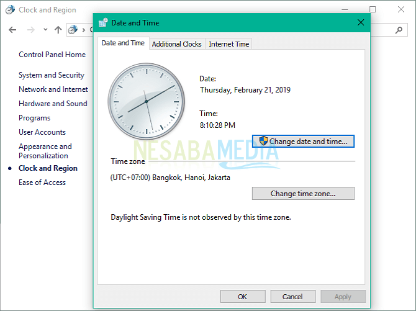Click Change date and time button

[303, 142]
